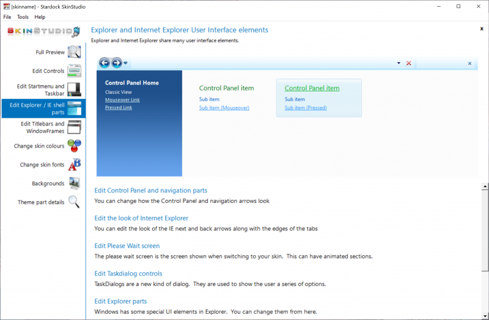The height and width of the screenshot is (320, 489).
Task: Click Control Panel Home heading
Action: [132, 83]
